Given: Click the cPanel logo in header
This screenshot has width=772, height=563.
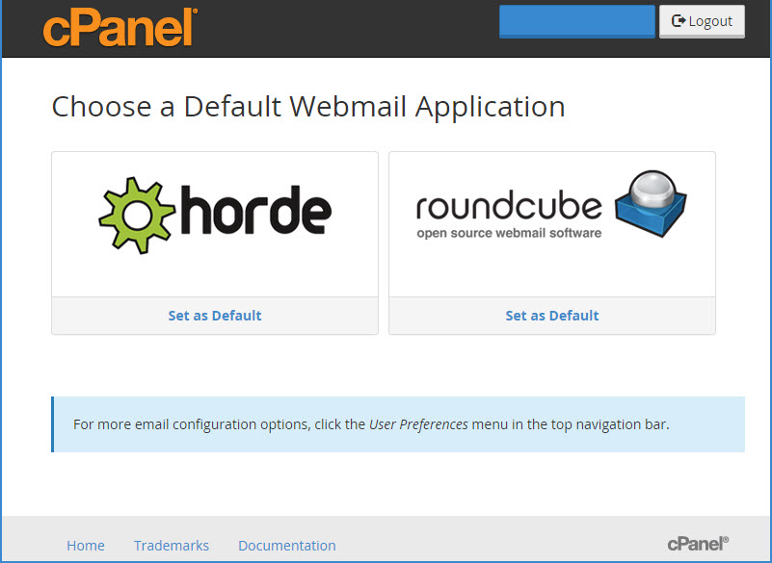Looking at the screenshot, I should (x=120, y=28).
